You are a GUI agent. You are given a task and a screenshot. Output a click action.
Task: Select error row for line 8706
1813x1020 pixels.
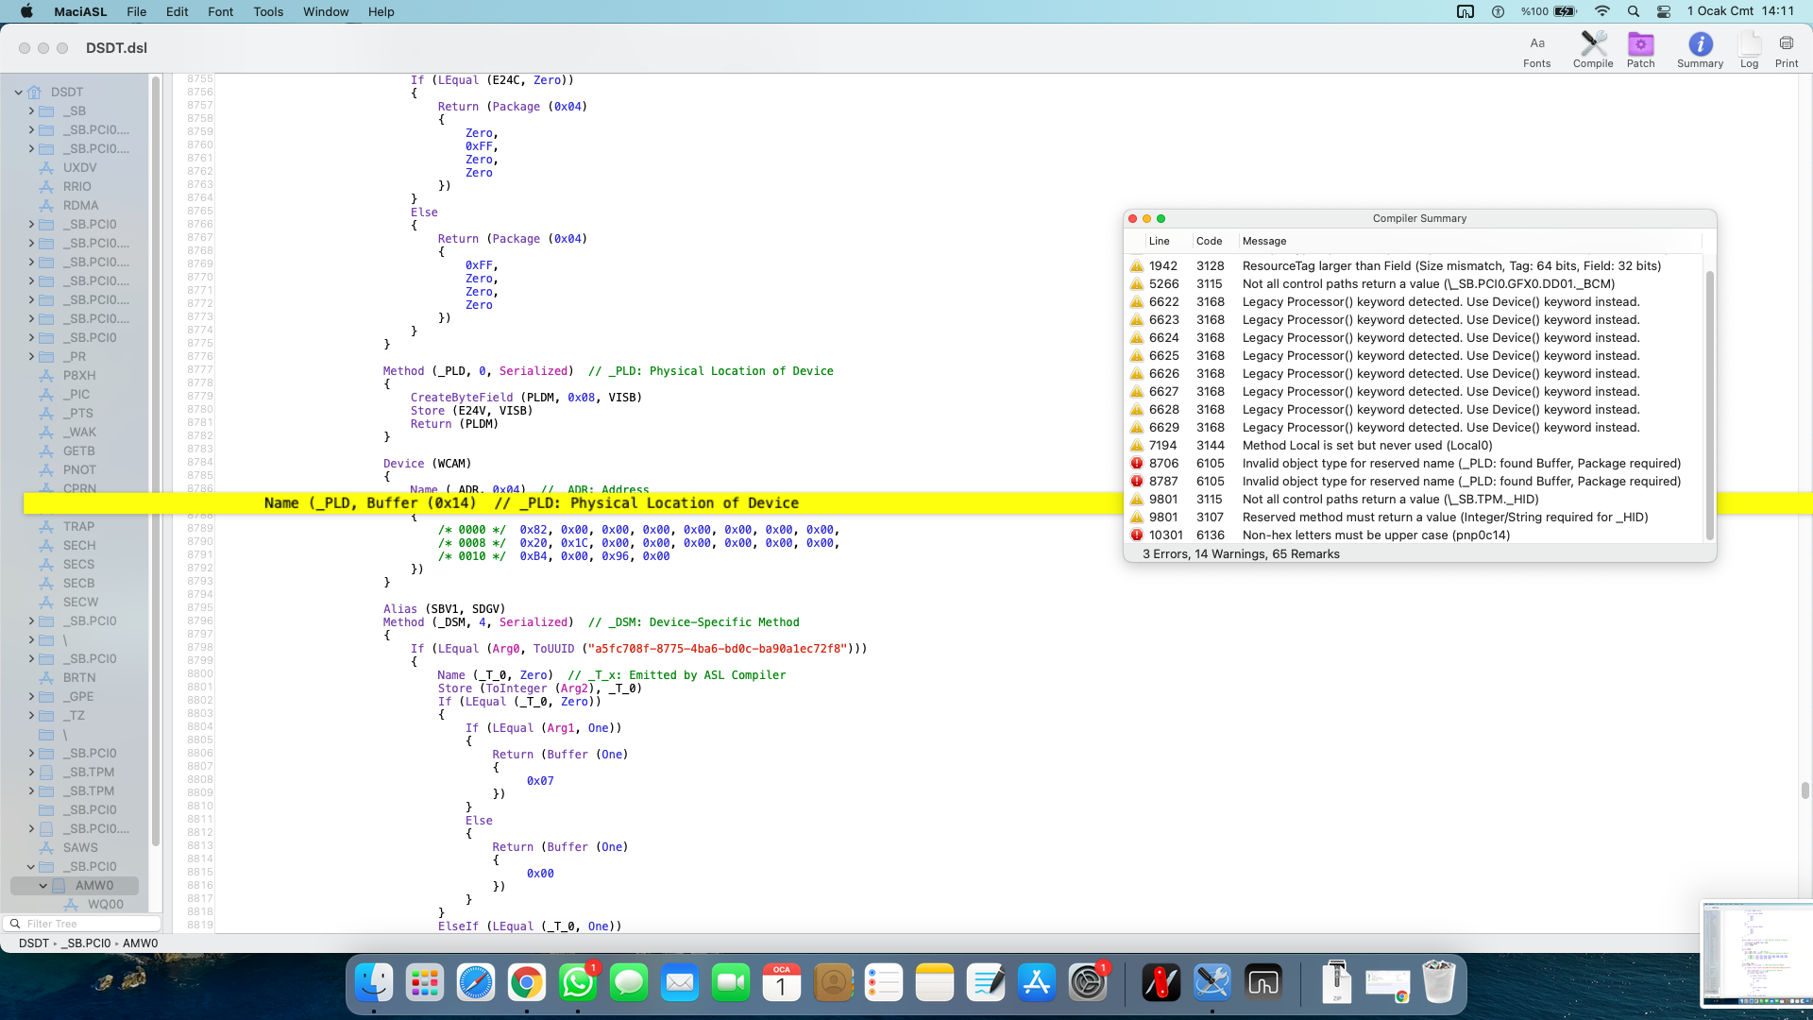1415,463
